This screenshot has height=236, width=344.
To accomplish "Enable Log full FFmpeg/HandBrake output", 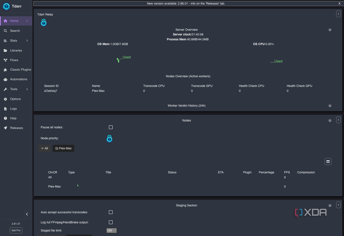I will click(x=111, y=222).
